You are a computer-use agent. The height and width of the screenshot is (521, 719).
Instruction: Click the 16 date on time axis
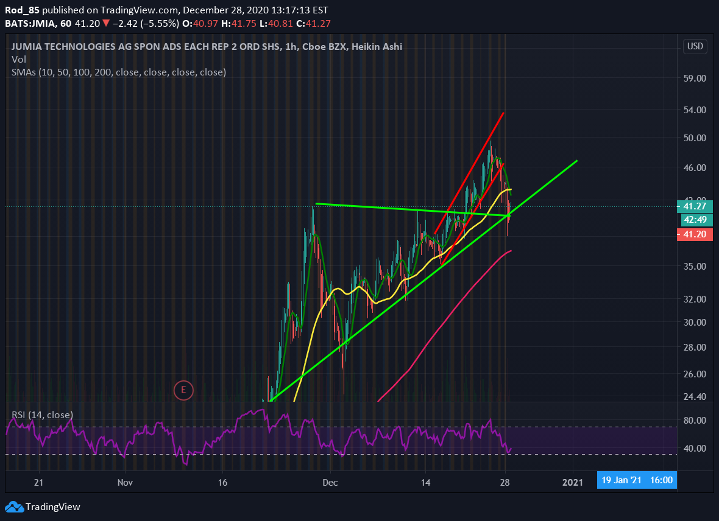(x=222, y=482)
